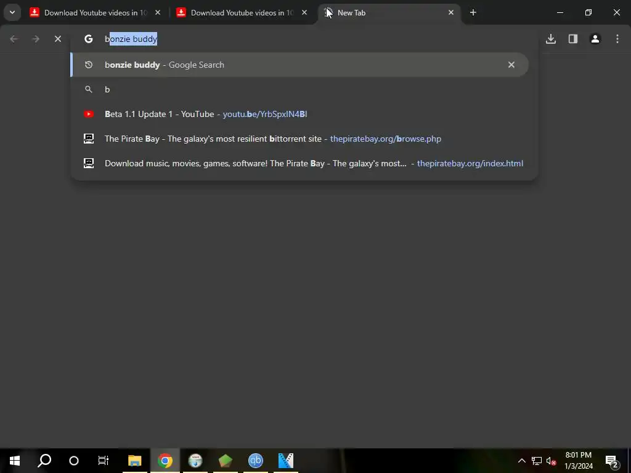The width and height of the screenshot is (631, 473).
Task: Open the thepiratebay.org/index.html suggestion
Action: 299,163
